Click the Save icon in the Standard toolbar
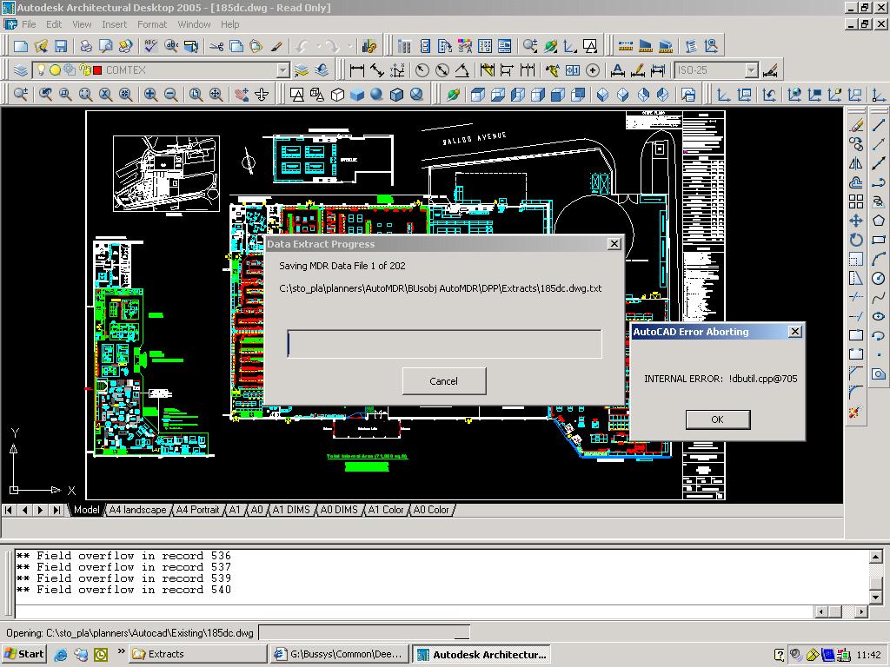This screenshot has width=890, height=667. pos(61,46)
